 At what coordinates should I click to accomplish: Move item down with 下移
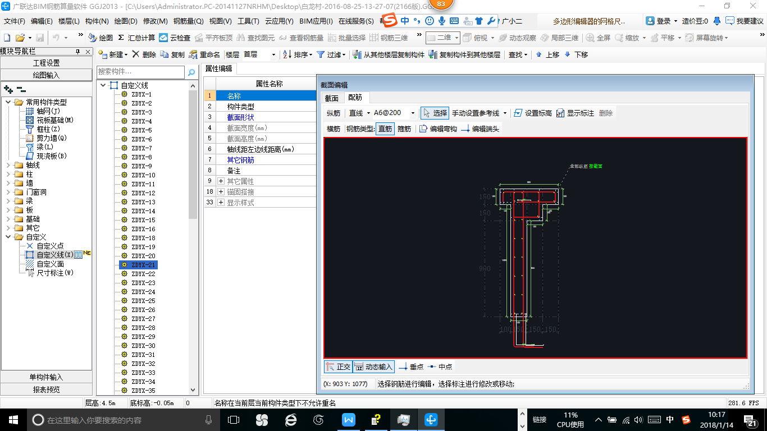pos(576,54)
